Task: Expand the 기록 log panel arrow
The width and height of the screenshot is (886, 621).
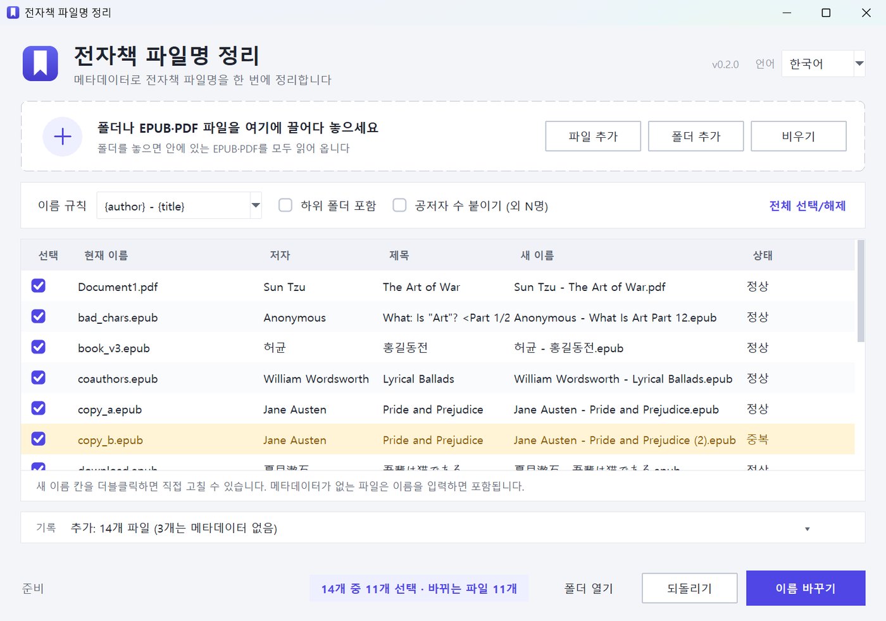Action: [x=808, y=529]
